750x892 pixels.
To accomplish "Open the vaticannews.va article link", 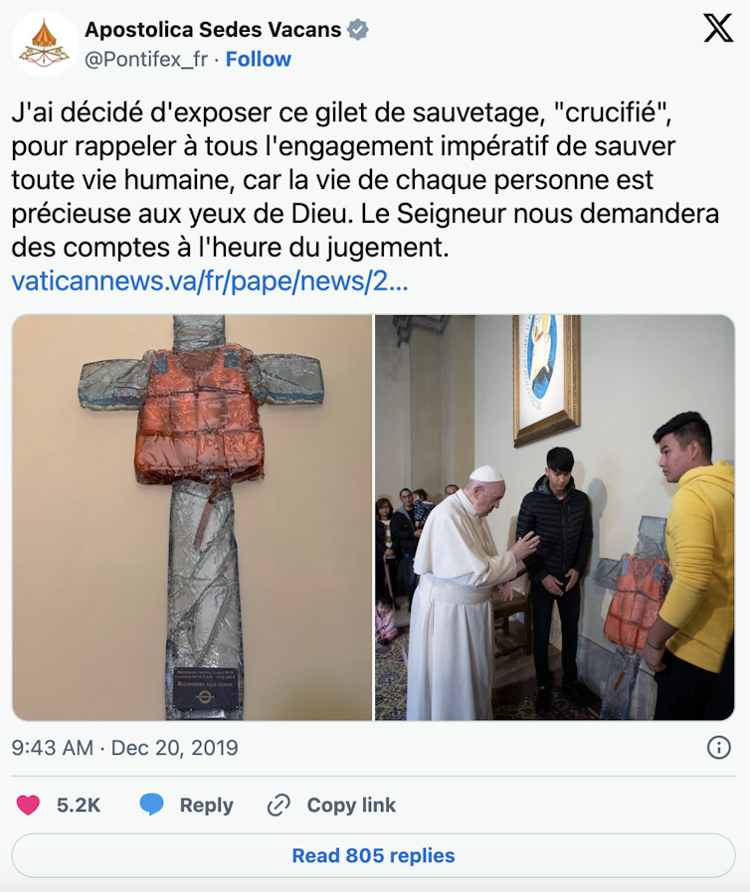I will (x=210, y=281).
